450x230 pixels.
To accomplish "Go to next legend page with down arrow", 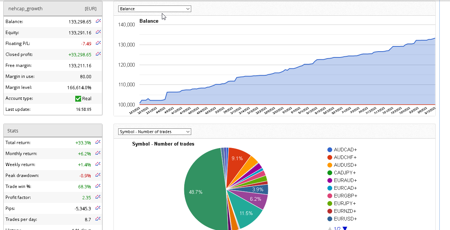I will (x=345, y=229).
